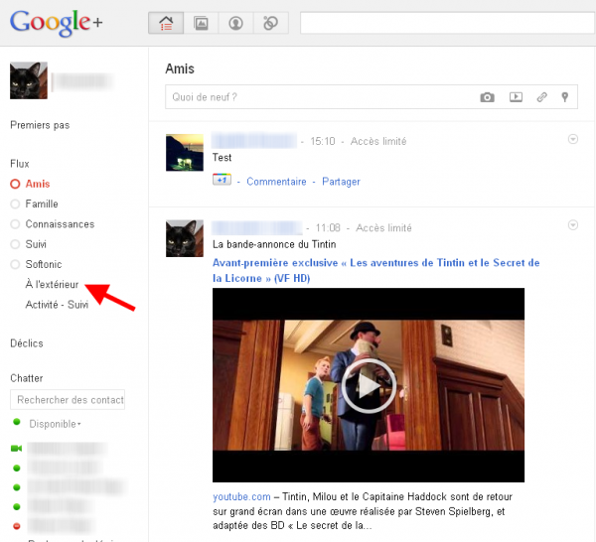Screen dimensions: 596x542
Task: Open the Photos icon in top bar
Action: click(x=202, y=23)
